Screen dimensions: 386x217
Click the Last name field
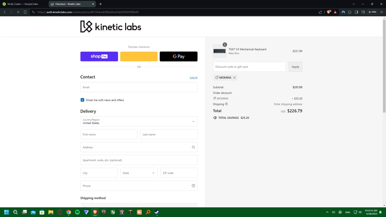(x=169, y=134)
